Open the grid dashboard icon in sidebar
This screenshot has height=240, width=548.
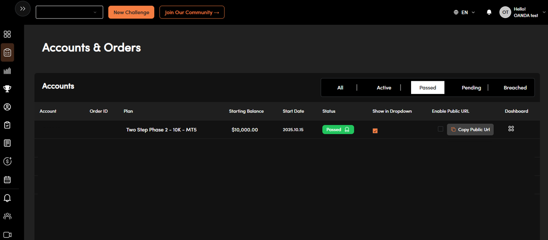click(x=7, y=35)
